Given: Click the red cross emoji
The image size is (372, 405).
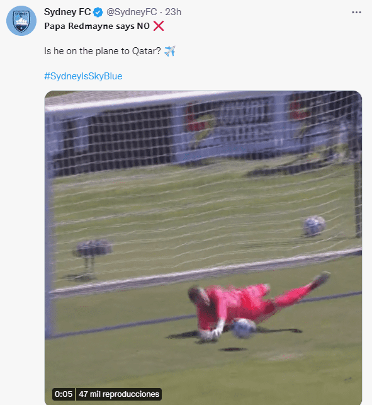Looking at the screenshot, I should (x=159, y=26).
